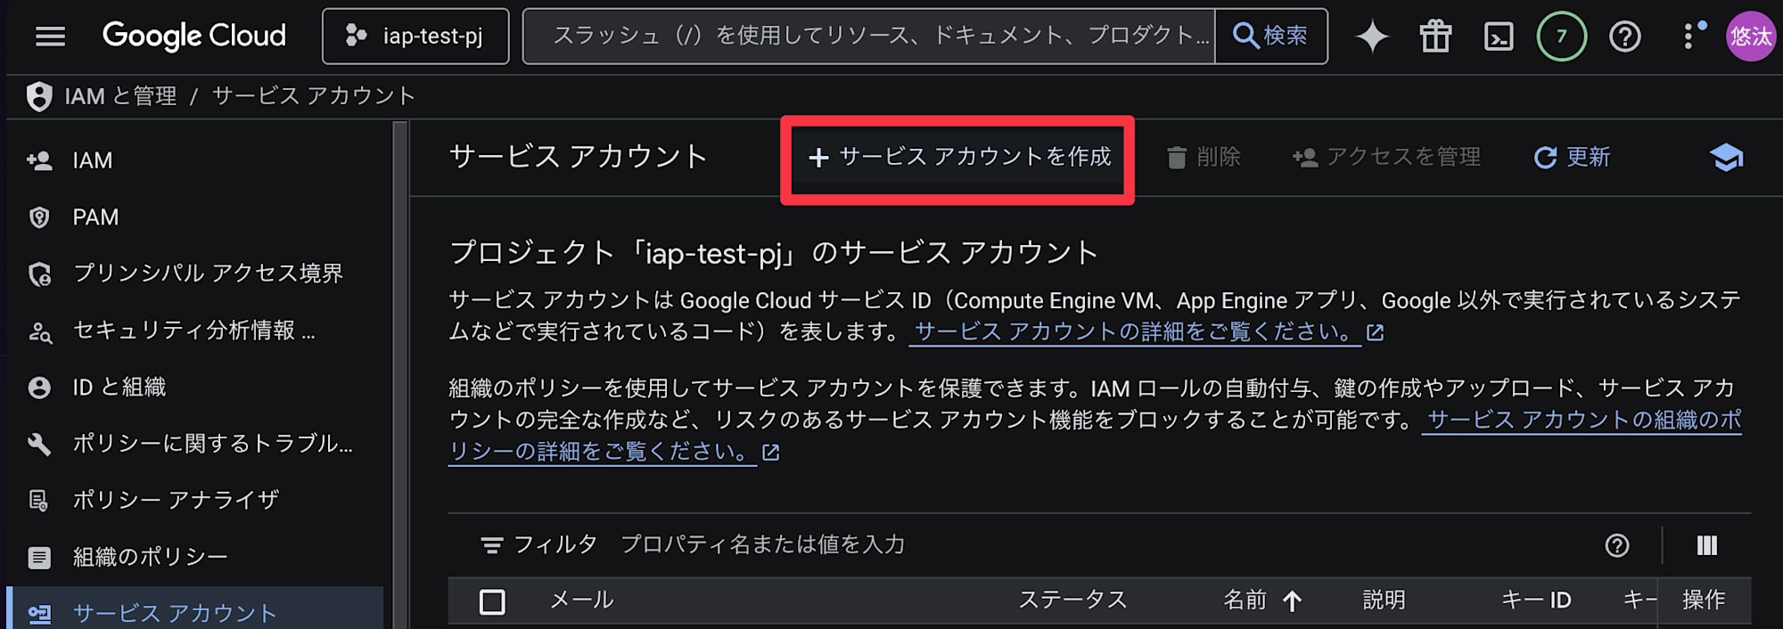
Task: Open column display options icon
Action: [x=1706, y=545]
